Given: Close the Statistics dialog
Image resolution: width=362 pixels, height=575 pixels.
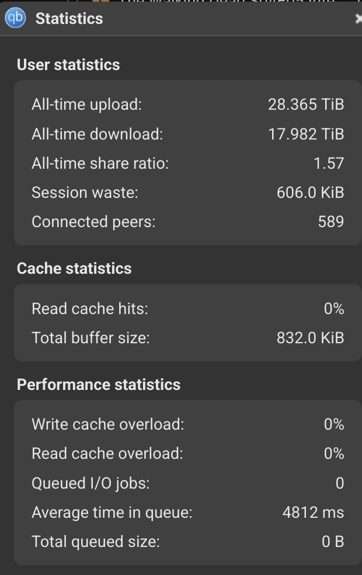Looking at the screenshot, I should [x=358, y=18].
